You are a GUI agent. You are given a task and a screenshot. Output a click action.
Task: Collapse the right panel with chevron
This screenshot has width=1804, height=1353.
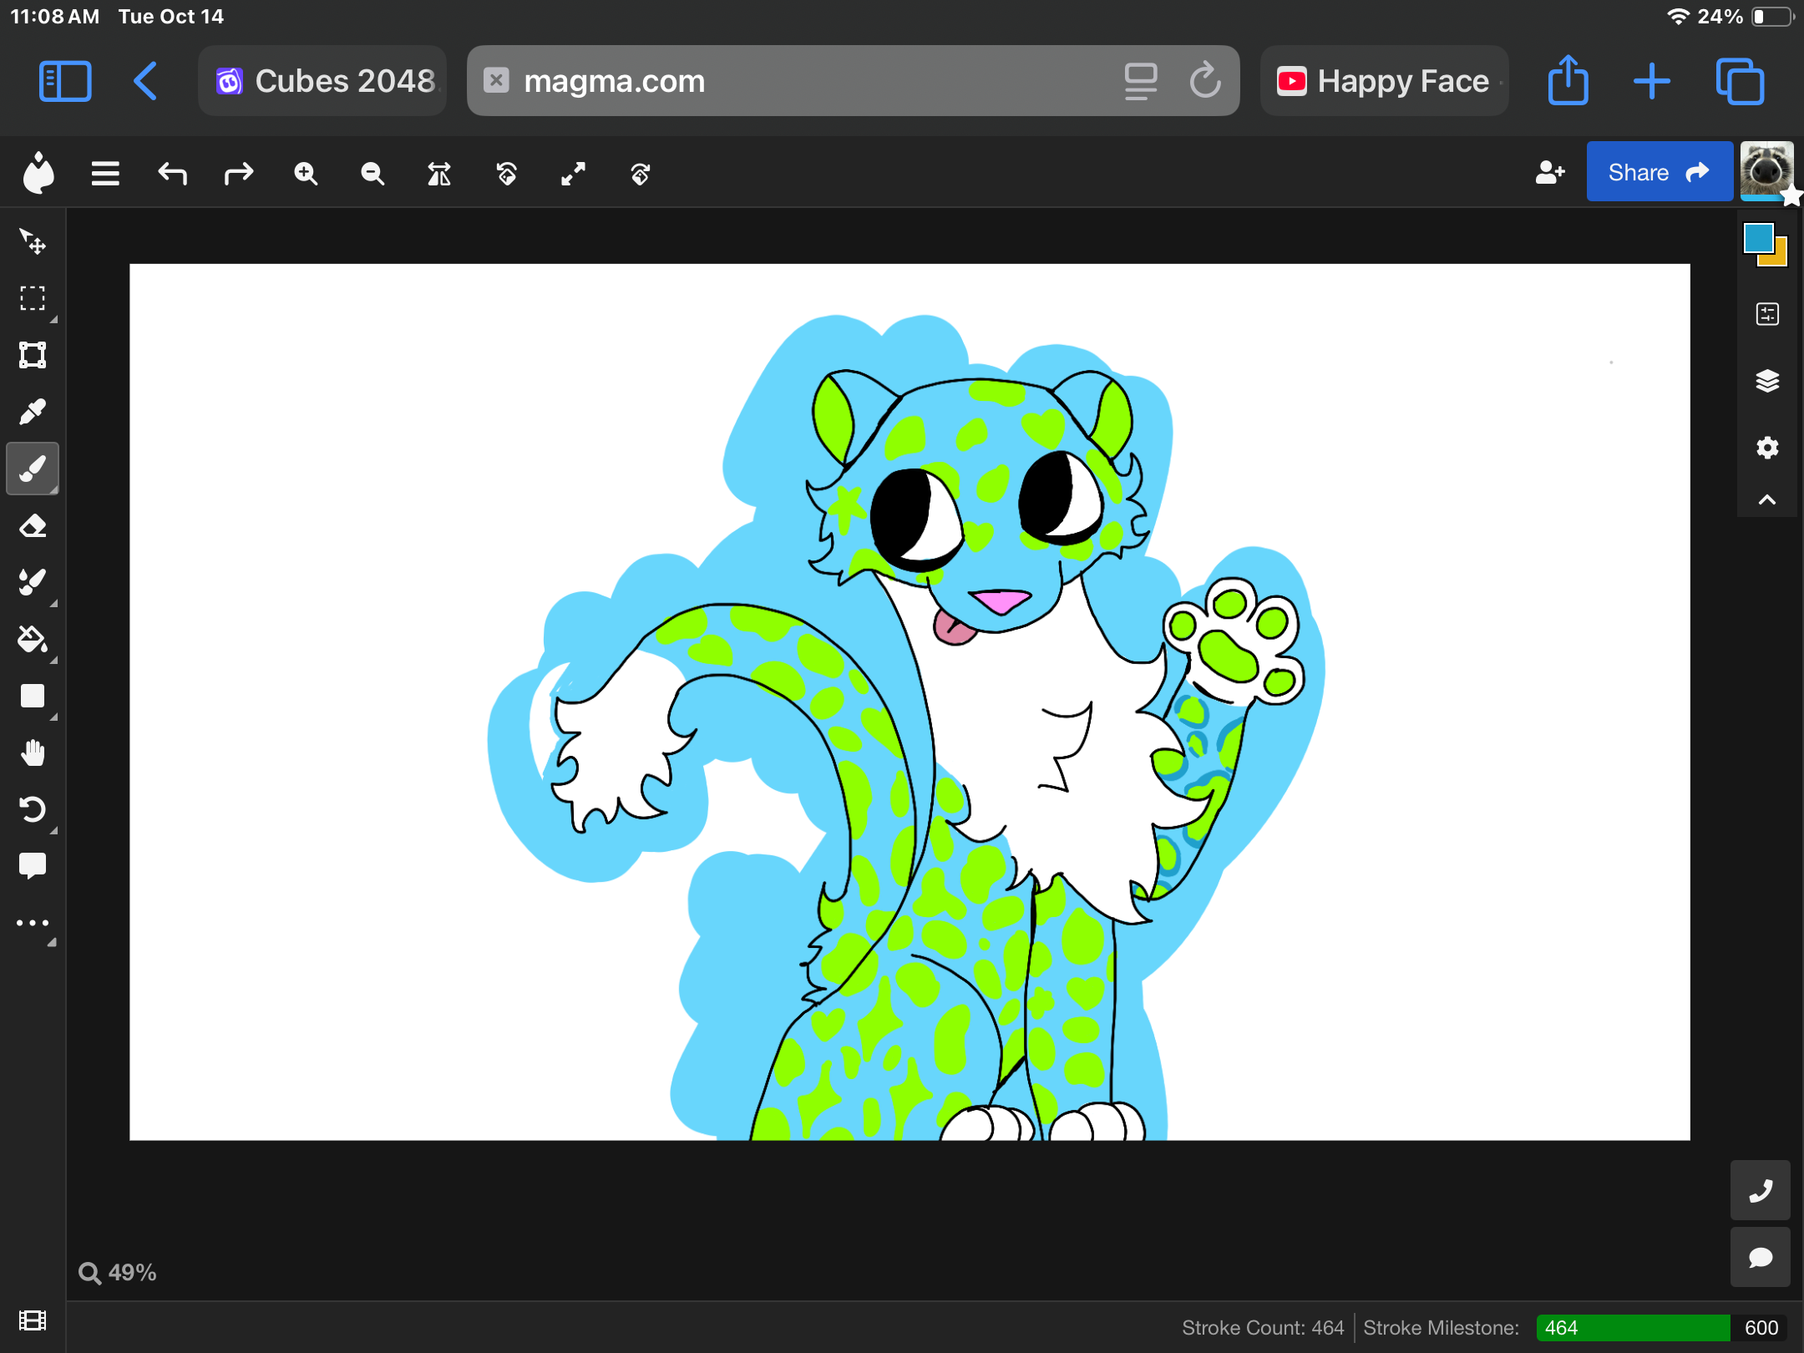pos(1767,500)
